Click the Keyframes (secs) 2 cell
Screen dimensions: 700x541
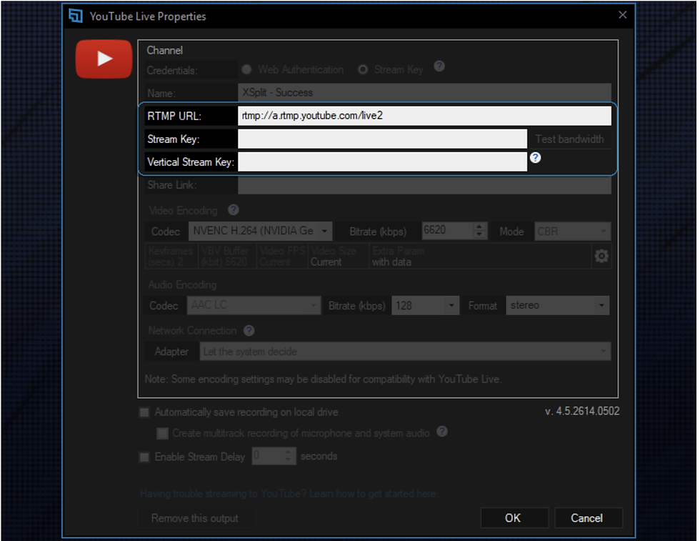point(171,256)
